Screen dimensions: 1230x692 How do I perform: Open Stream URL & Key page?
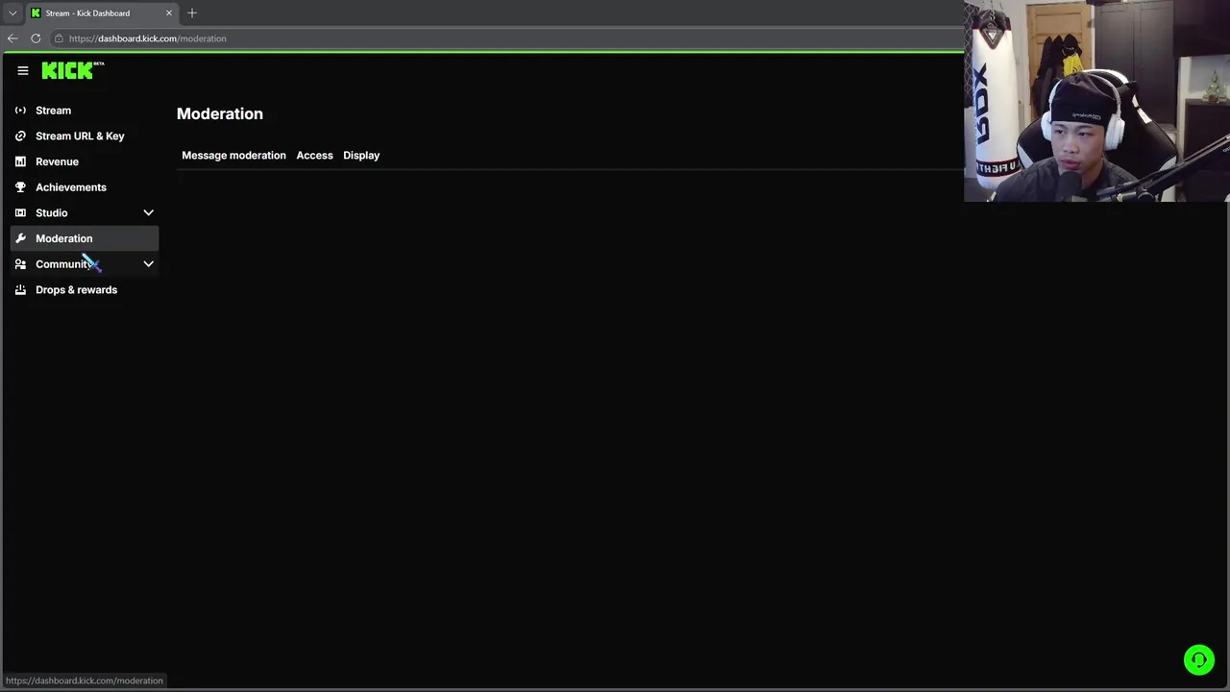tap(85, 136)
